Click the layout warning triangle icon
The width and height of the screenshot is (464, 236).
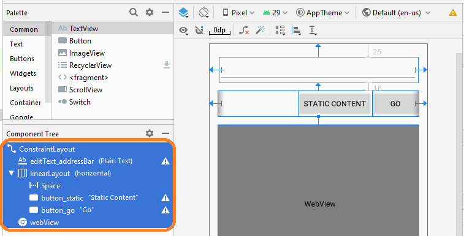pos(453,13)
